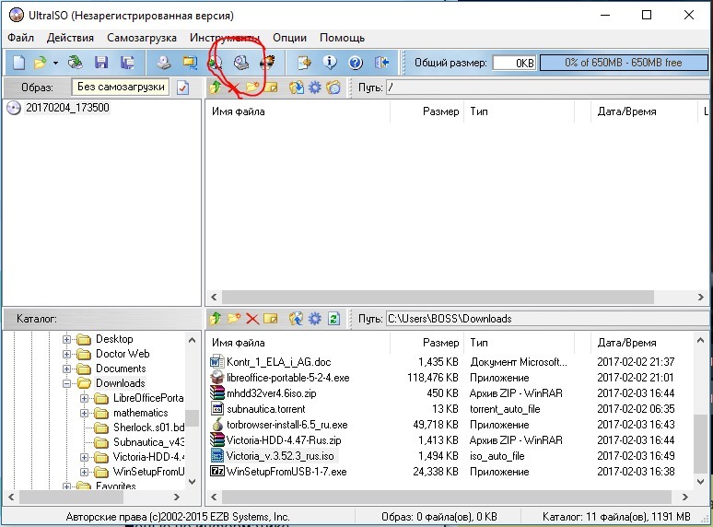Create a new image with the New icon
Viewport: 713px width, 527px height.
point(18,63)
